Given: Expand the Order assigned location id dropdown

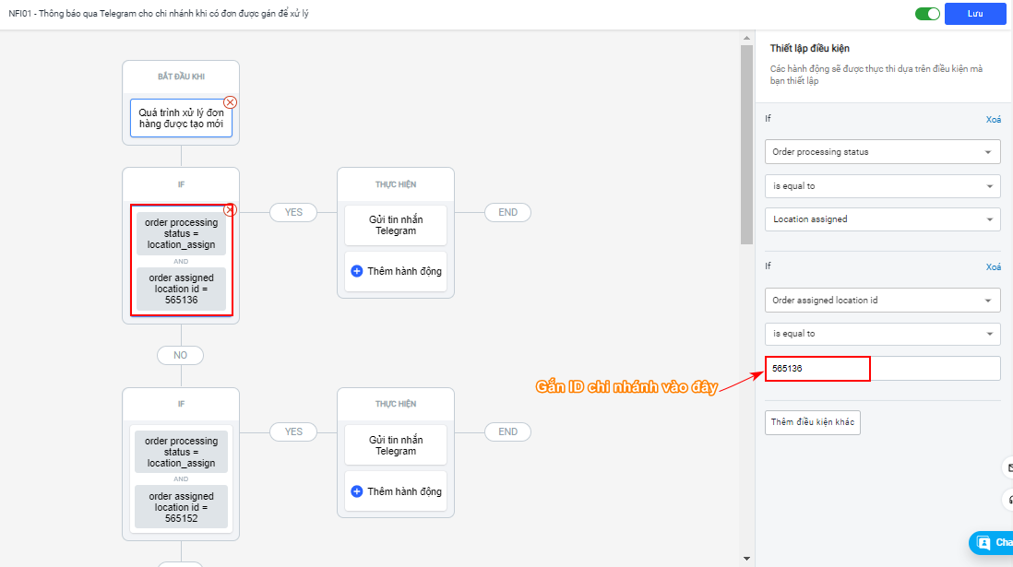Looking at the screenshot, I should (882, 301).
